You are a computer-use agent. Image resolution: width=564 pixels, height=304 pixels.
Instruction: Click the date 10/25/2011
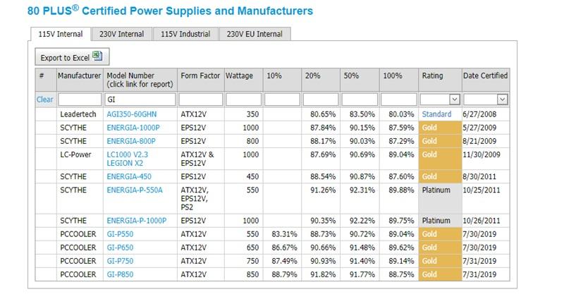point(482,190)
